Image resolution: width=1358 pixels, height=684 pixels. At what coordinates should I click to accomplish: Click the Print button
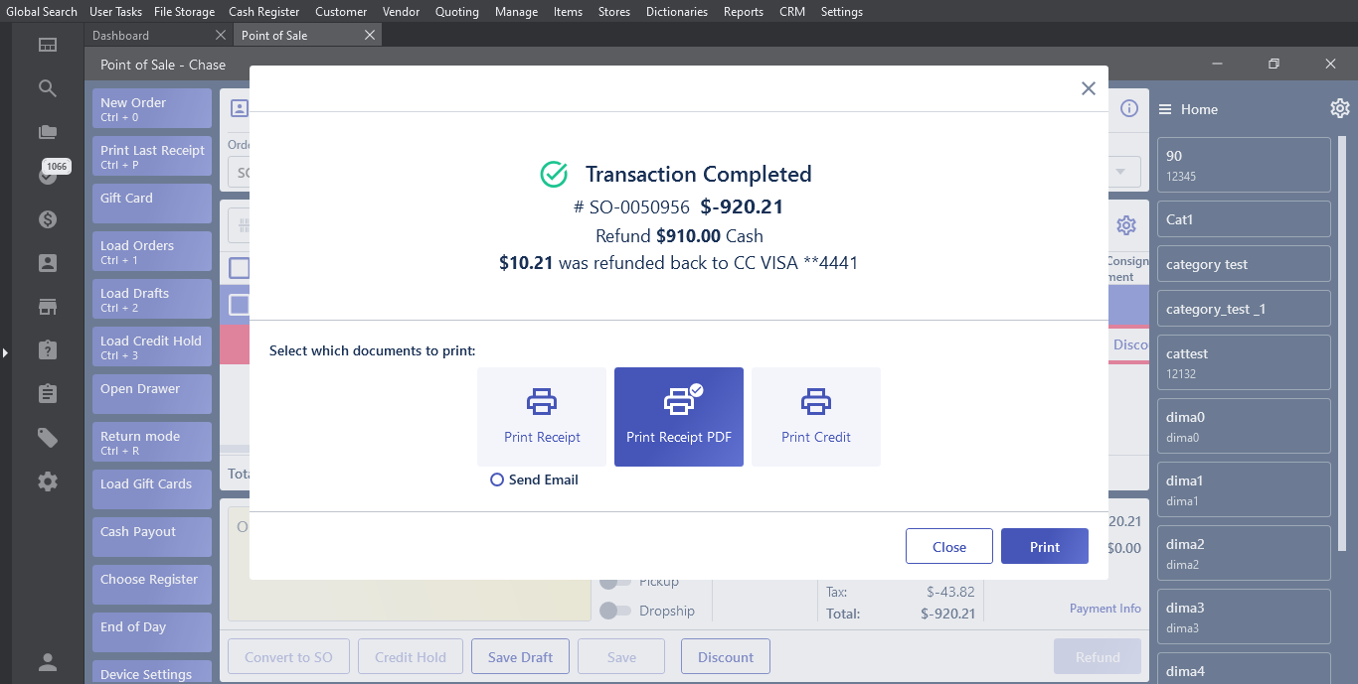click(x=1044, y=547)
